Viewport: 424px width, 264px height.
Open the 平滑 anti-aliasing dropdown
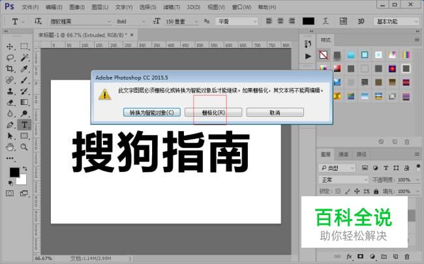pyautogui.click(x=237, y=22)
